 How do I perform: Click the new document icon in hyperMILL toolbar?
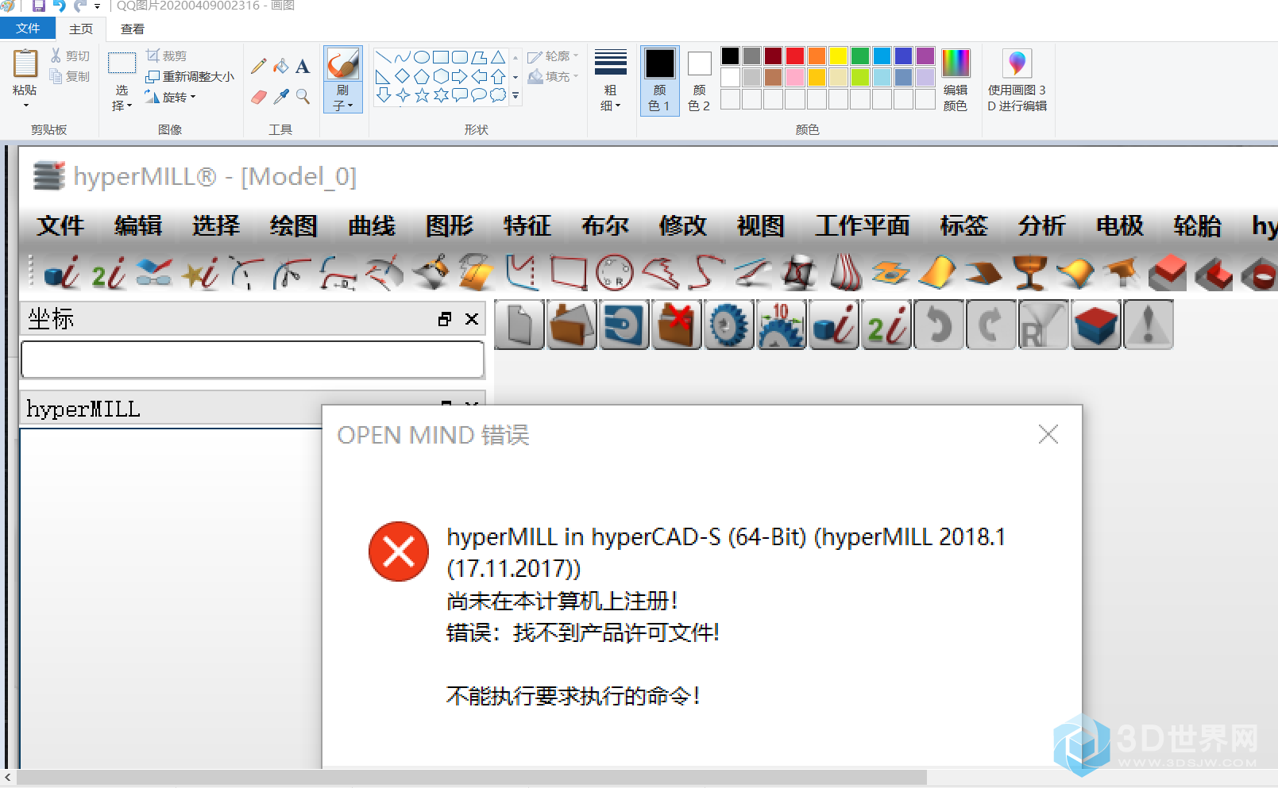tap(519, 325)
